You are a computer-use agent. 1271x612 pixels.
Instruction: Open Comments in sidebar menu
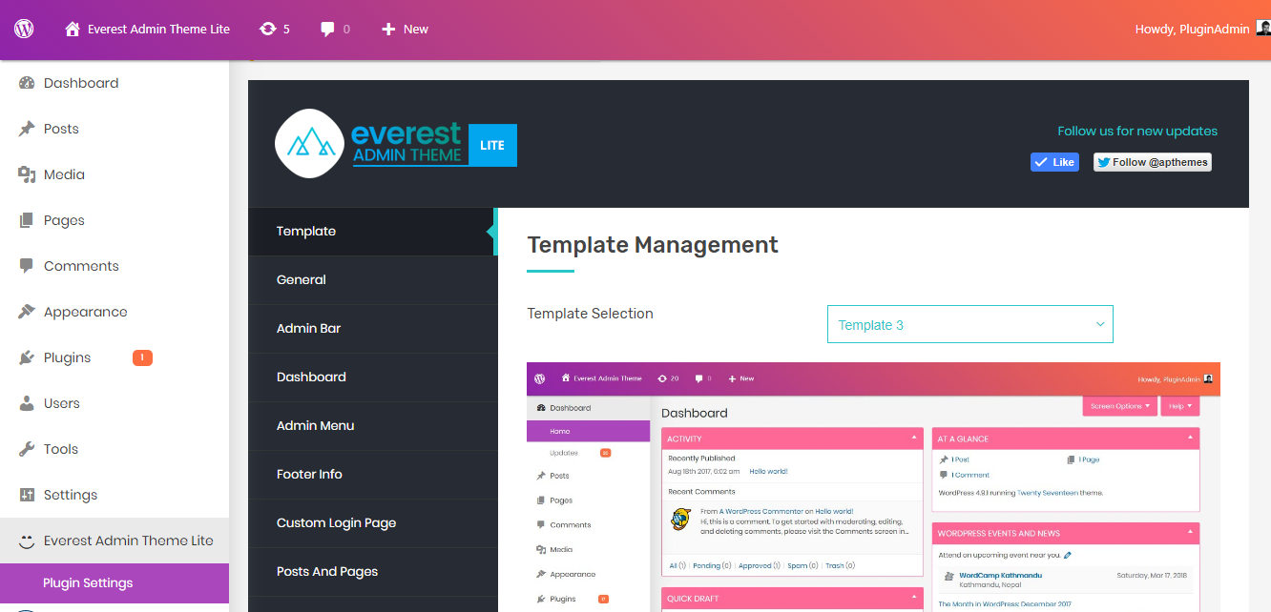[x=115, y=266]
